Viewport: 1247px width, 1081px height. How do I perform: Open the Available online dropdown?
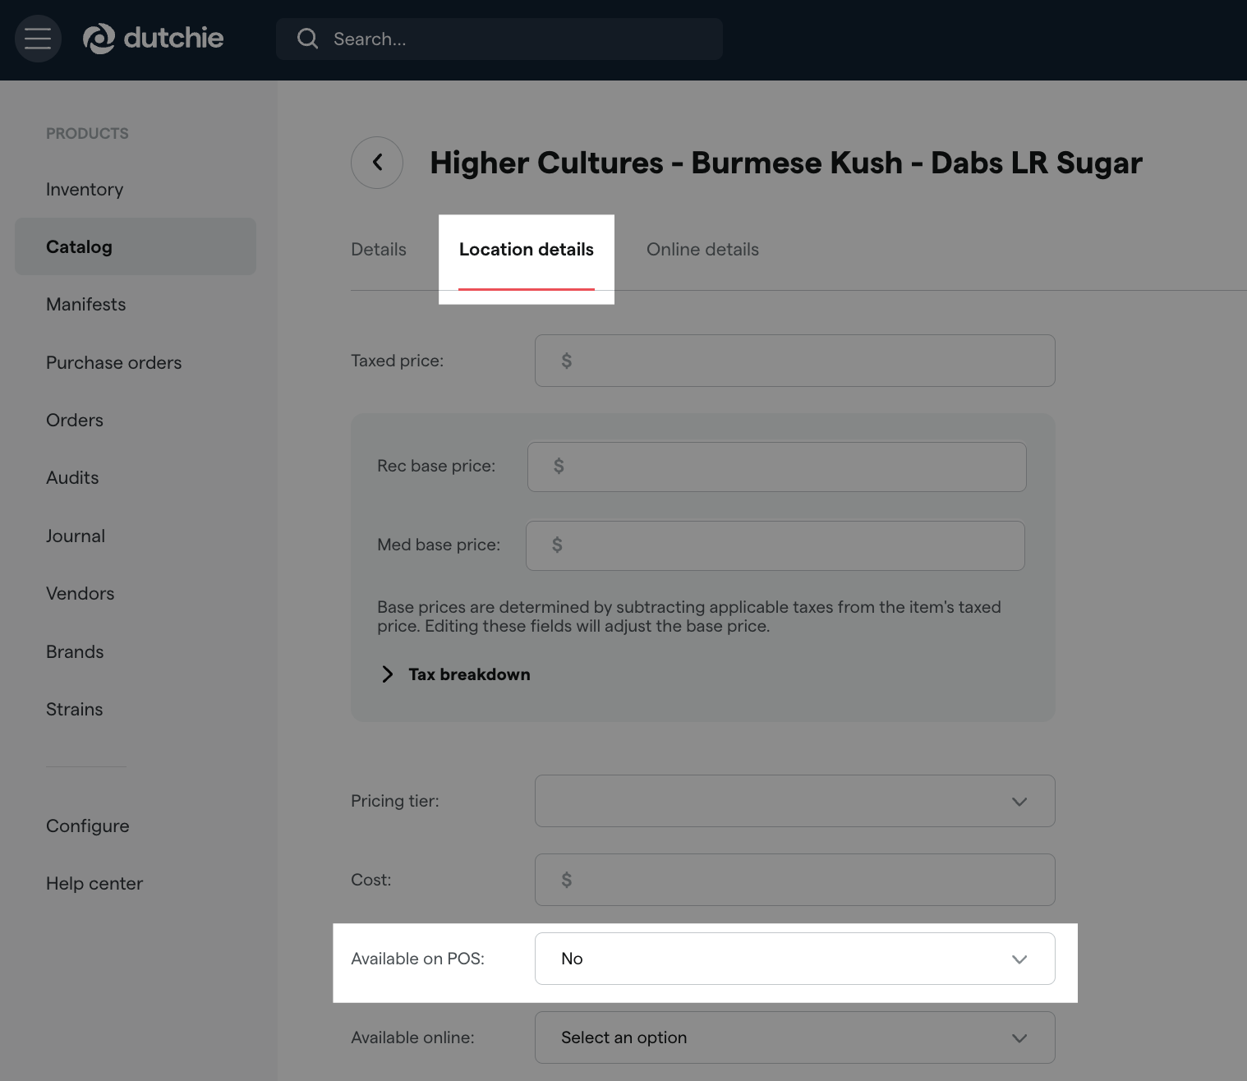click(x=794, y=1037)
